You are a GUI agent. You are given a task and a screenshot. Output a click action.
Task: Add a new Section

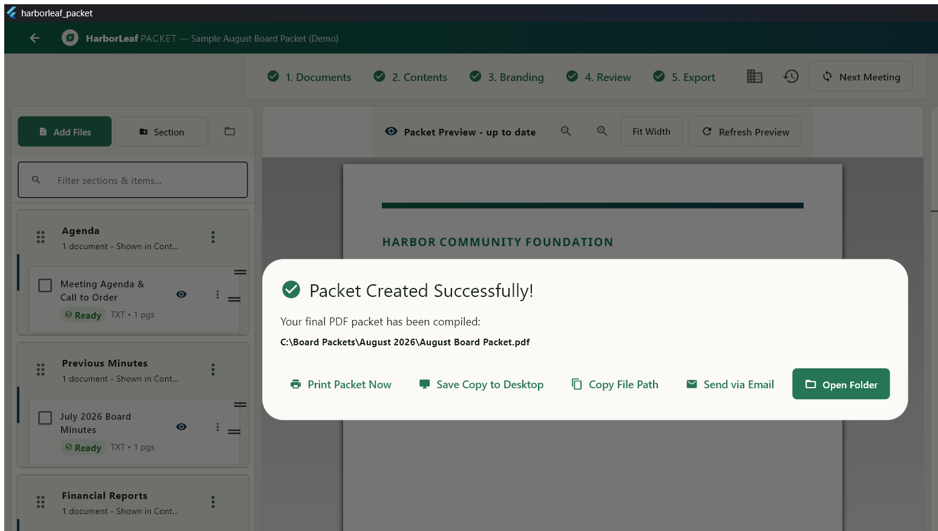pyautogui.click(x=162, y=131)
